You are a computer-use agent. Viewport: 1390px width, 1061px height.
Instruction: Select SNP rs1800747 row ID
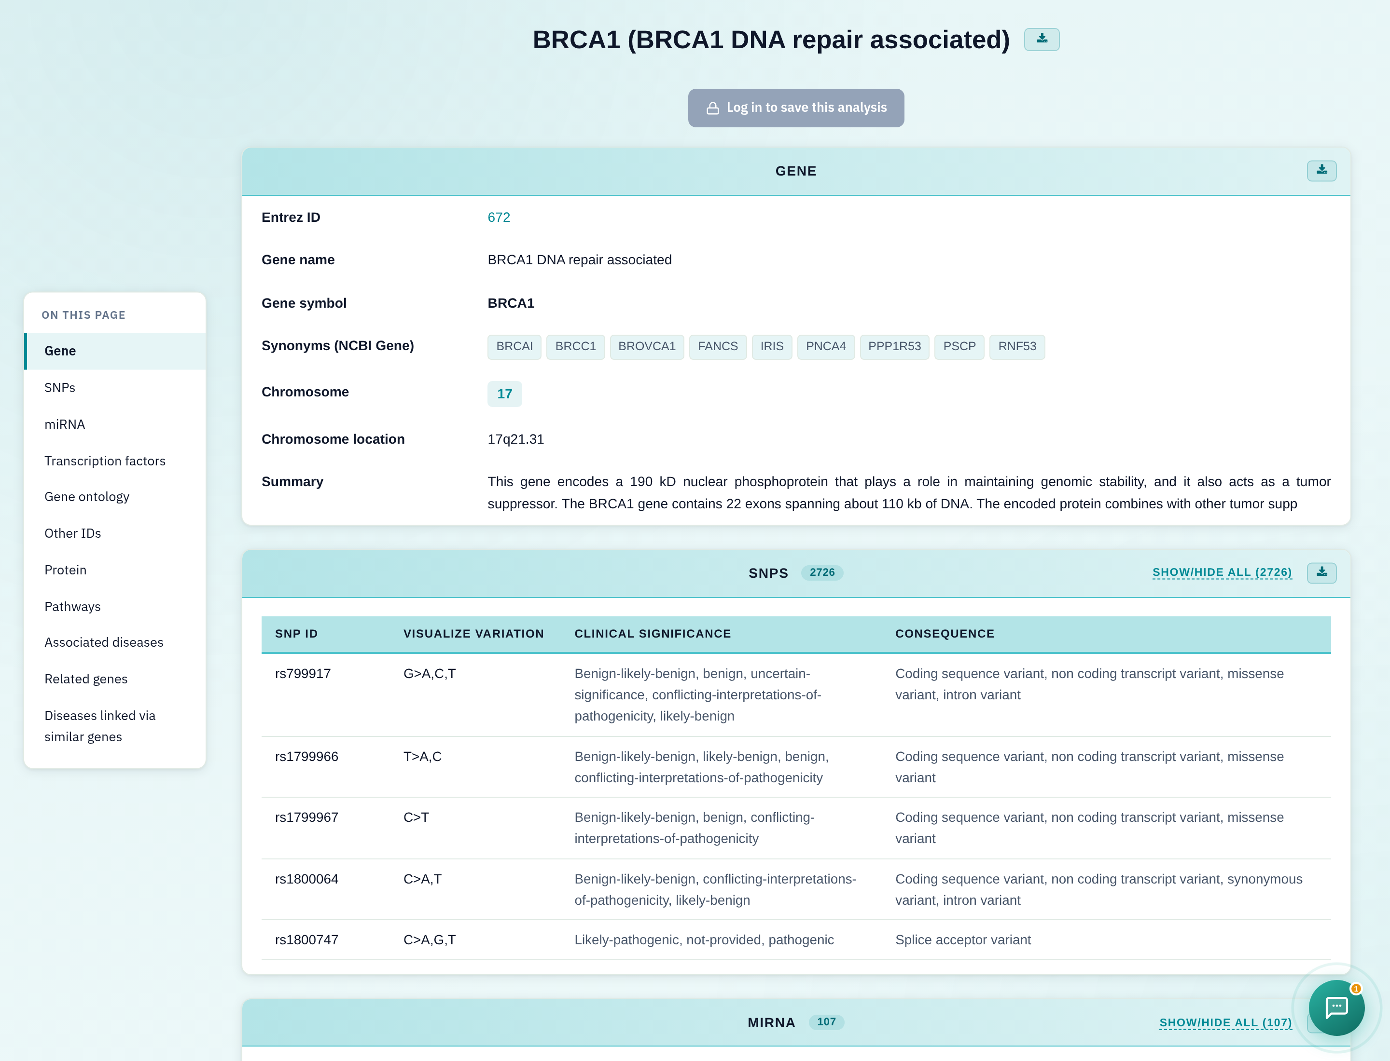coord(306,940)
